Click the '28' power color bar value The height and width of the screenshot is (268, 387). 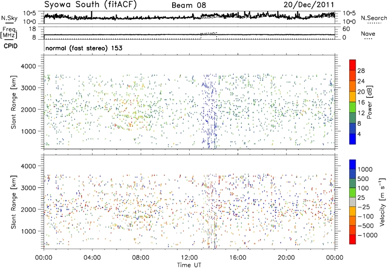point(361,71)
